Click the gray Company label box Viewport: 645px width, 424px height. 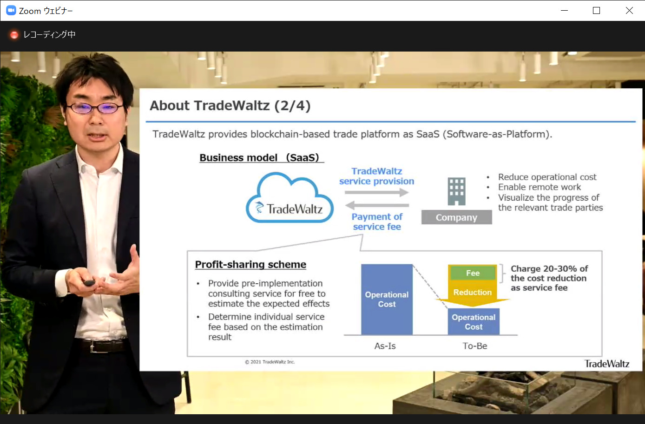tap(456, 217)
